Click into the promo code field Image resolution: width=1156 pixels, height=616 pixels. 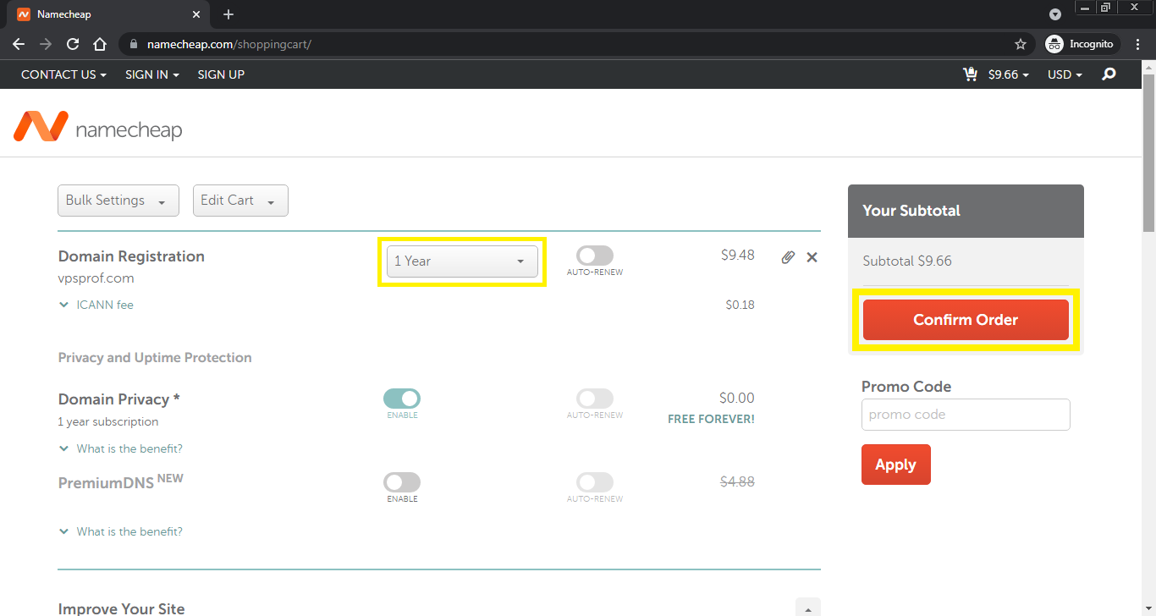[x=966, y=415]
